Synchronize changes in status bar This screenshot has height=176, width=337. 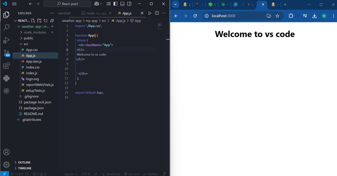click(27, 174)
